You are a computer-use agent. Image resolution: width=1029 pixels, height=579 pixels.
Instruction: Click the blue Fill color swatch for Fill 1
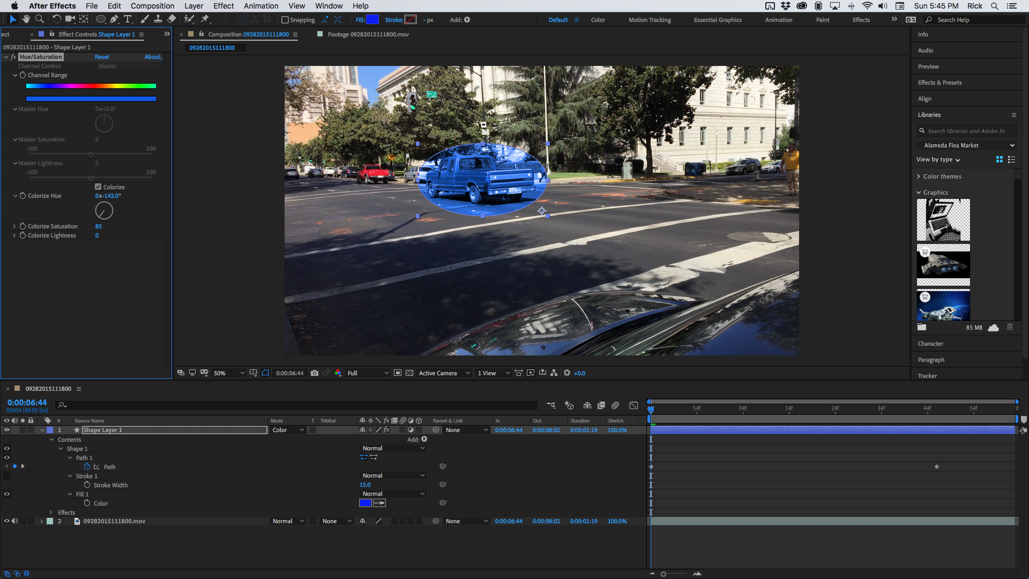coord(365,503)
